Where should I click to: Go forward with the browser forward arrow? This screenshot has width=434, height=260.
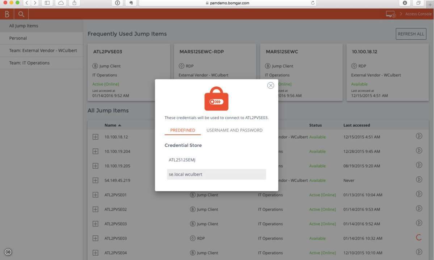pyautogui.click(x=35, y=3)
